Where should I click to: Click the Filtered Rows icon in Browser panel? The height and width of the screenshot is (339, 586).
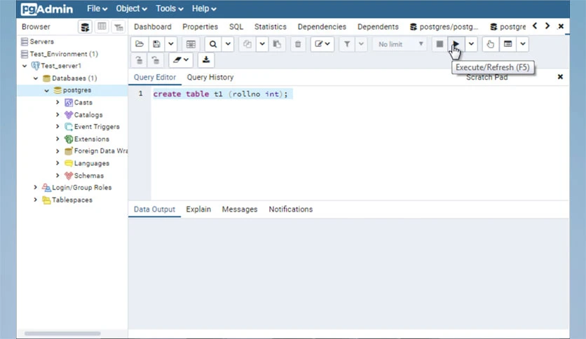118,27
